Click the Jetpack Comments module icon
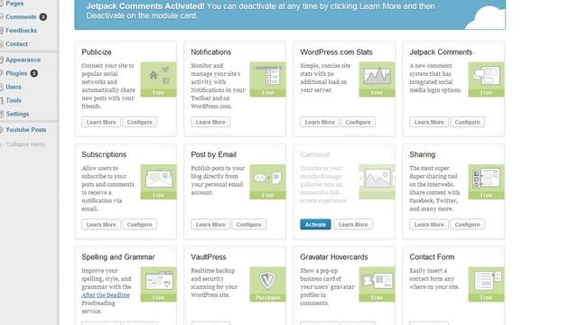Image resolution: width=578 pixels, height=325 pixels. 486,79
